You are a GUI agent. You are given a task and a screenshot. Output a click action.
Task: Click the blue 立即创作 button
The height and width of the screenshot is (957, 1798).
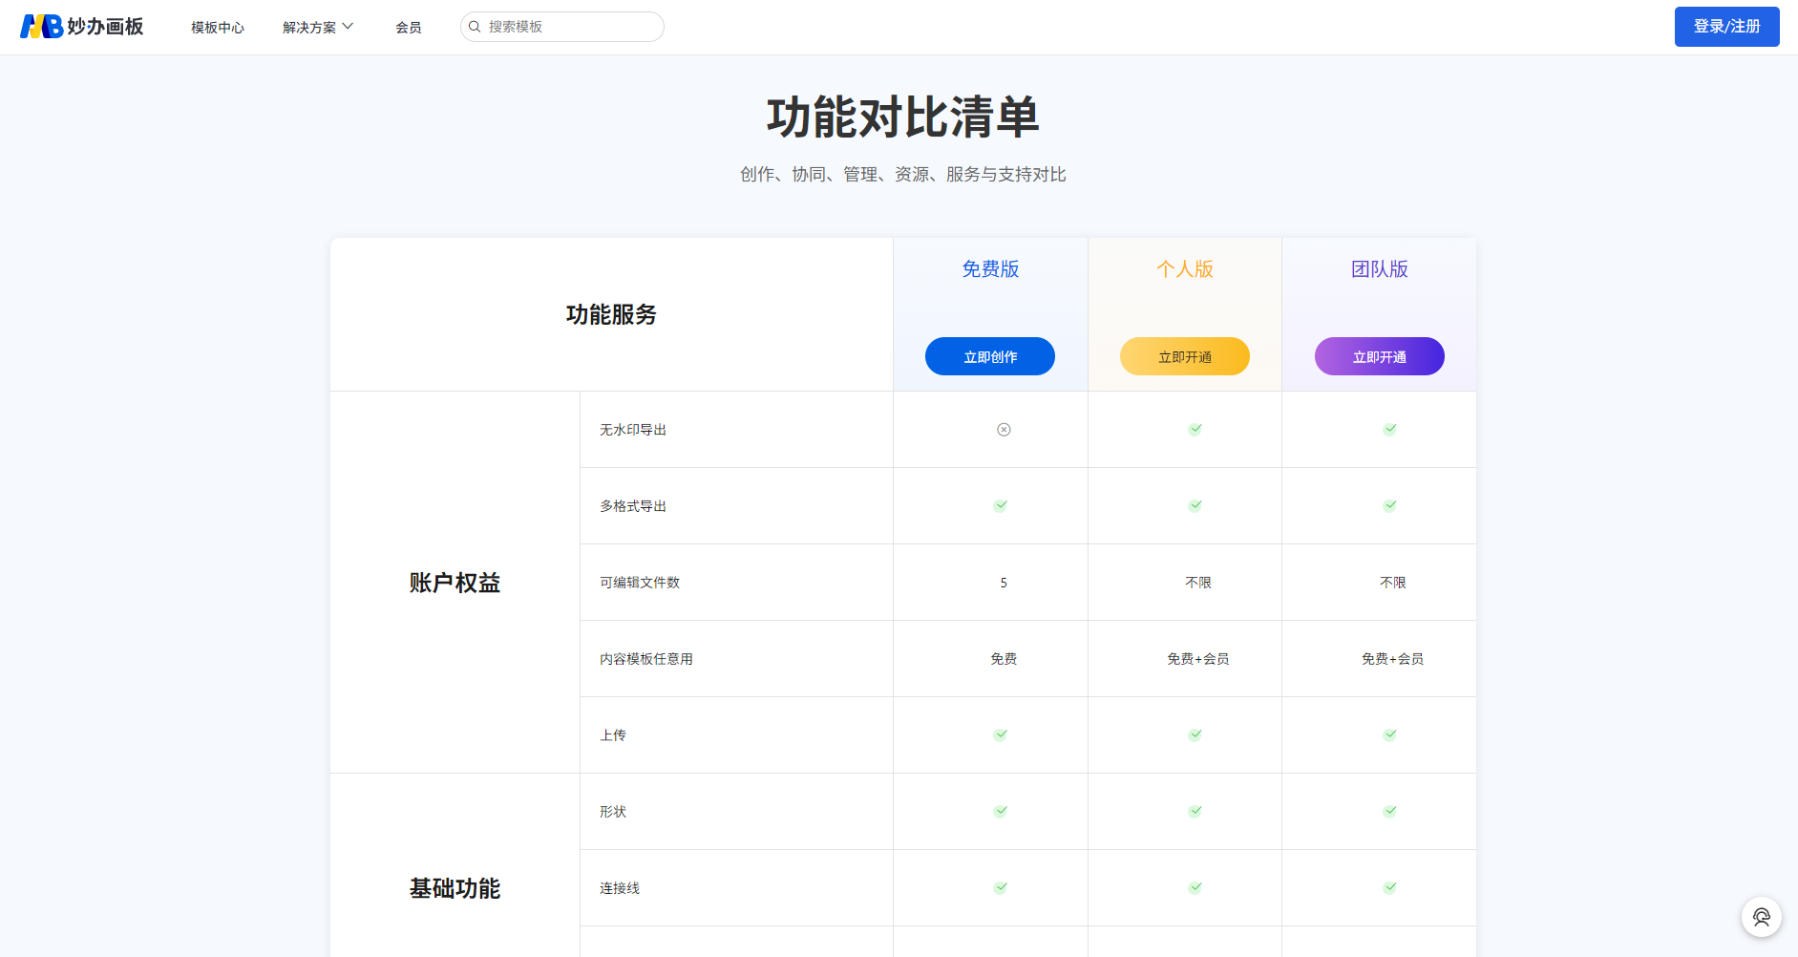989,356
